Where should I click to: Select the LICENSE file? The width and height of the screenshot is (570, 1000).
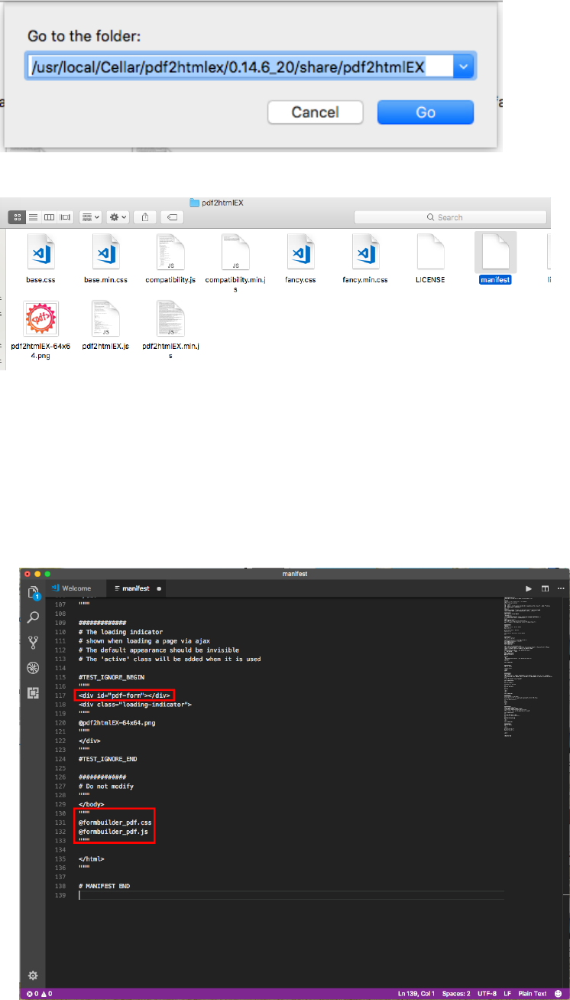pyautogui.click(x=431, y=259)
